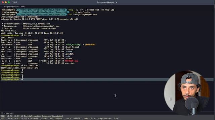Screen dimensions: 215x120
Task: Click the 87391651 file size value
Action: point(44,61)
